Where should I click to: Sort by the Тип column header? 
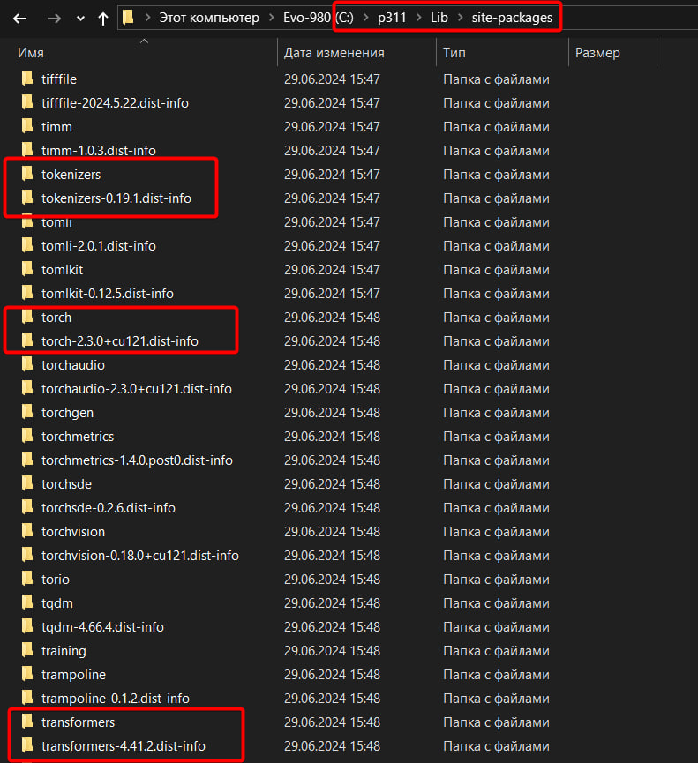coord(454,53)
